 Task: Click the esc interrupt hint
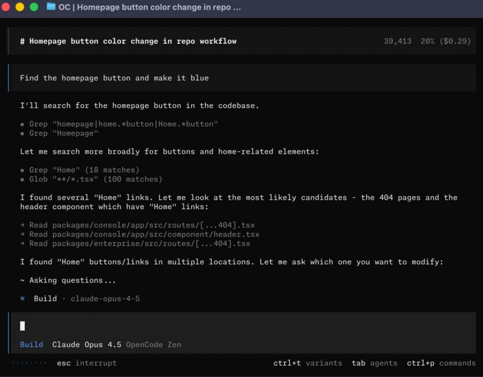[87, 363]
